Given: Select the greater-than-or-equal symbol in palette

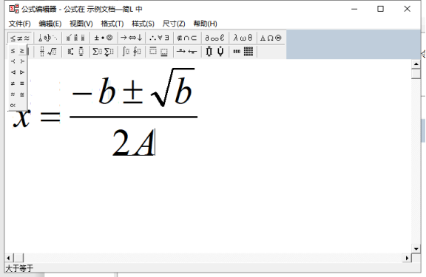Looking at the screenshot, I should point(22,51).
